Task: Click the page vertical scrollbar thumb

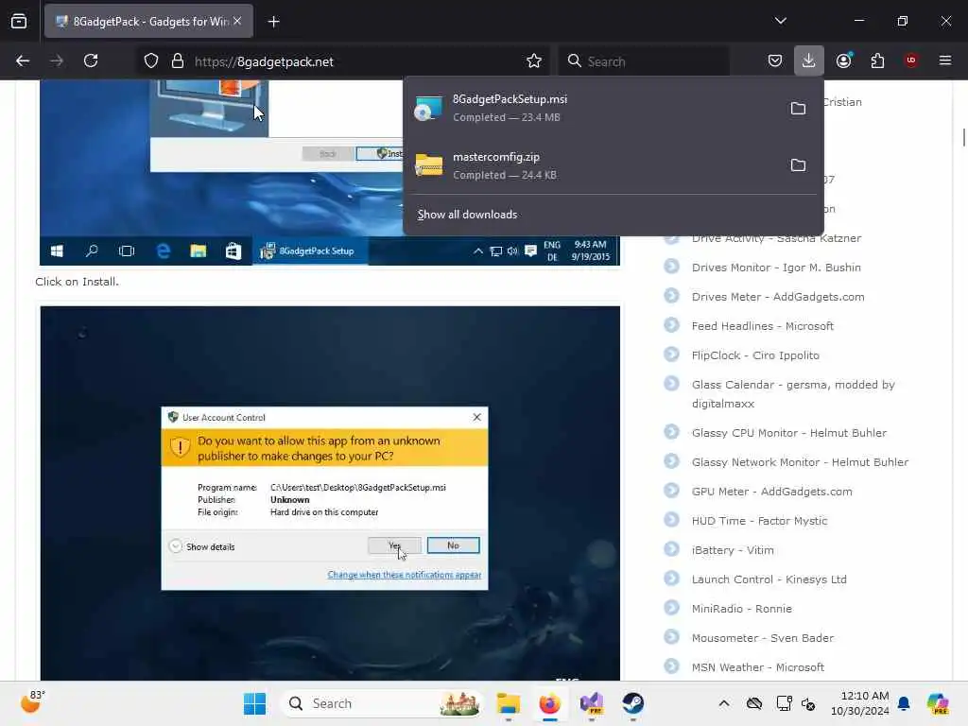Action: [x=964, y=137]
